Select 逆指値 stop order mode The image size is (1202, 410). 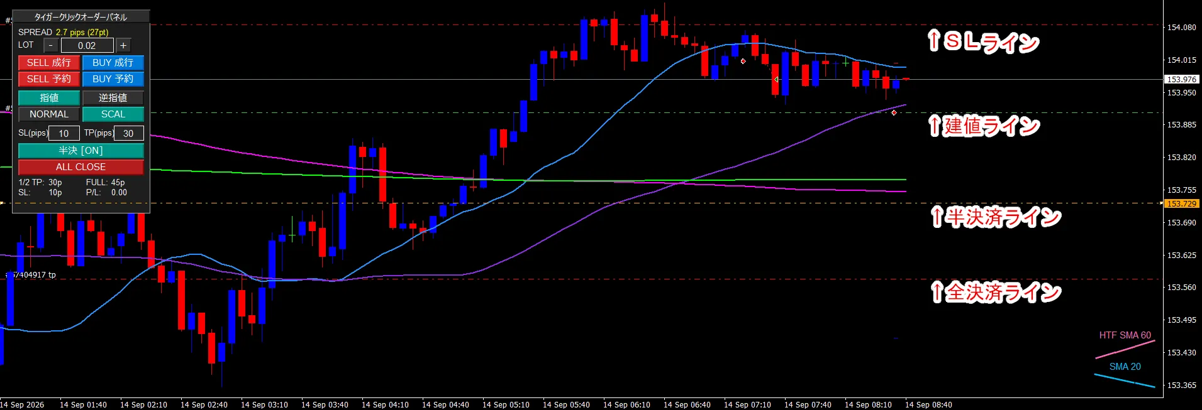(x=113, y=98)
